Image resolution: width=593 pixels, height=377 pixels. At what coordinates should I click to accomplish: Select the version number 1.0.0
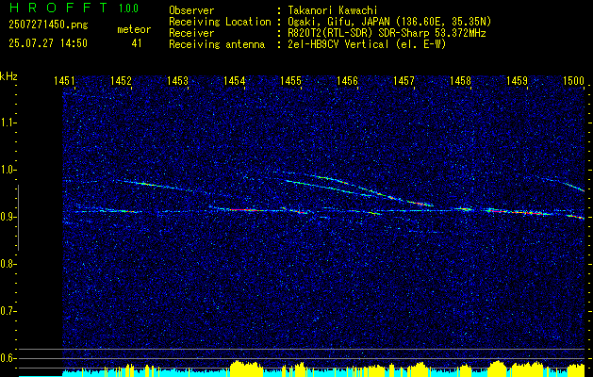point(128,8)
